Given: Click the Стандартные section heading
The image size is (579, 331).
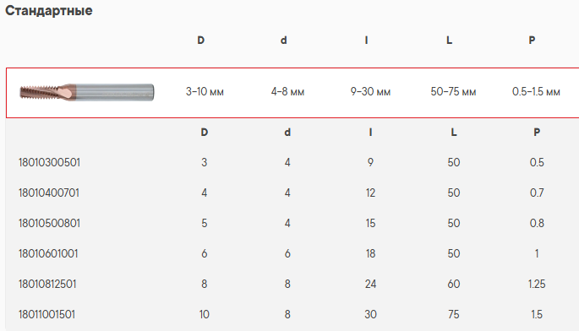Looking at the screenshot, I should click(x=49, y=10).
